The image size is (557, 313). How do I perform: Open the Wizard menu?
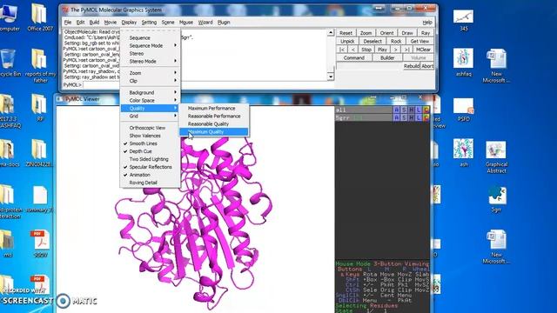[x=205, y=22]
